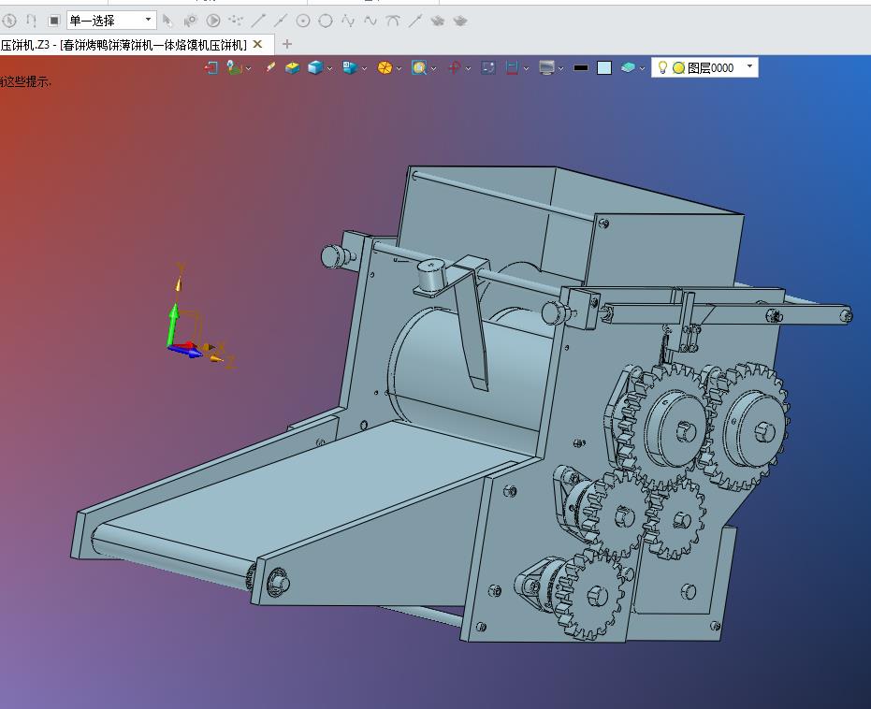Click the red rotate view icon
The image size is (871, 709).
coord(454,67)
